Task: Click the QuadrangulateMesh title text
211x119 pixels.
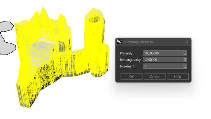Action: point(138,42)
